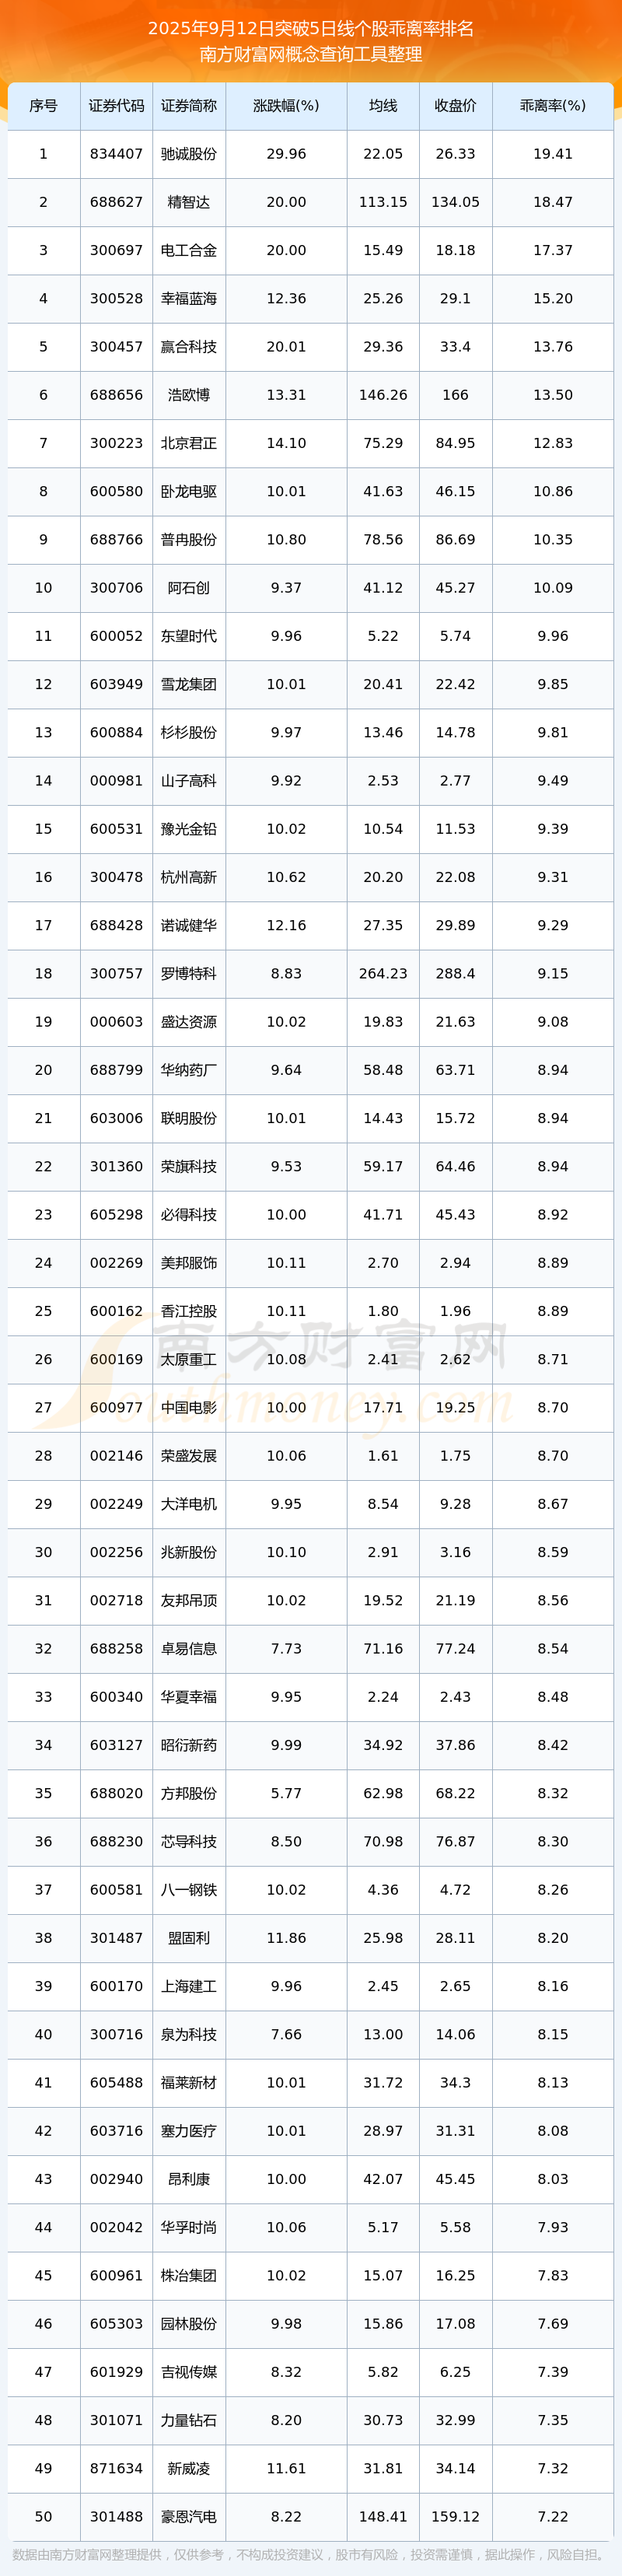Click stock name 兆新股份

(x=189, y=1552)
